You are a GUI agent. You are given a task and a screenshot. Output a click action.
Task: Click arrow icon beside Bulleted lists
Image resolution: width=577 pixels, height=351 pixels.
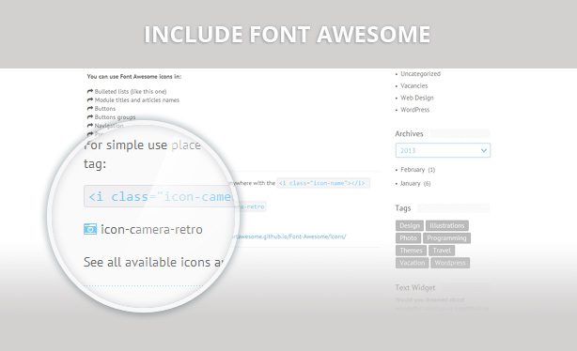pos(90,91)
